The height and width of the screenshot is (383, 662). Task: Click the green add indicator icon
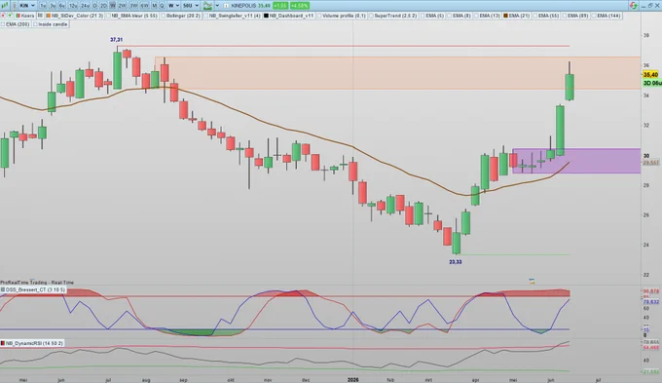10,16
